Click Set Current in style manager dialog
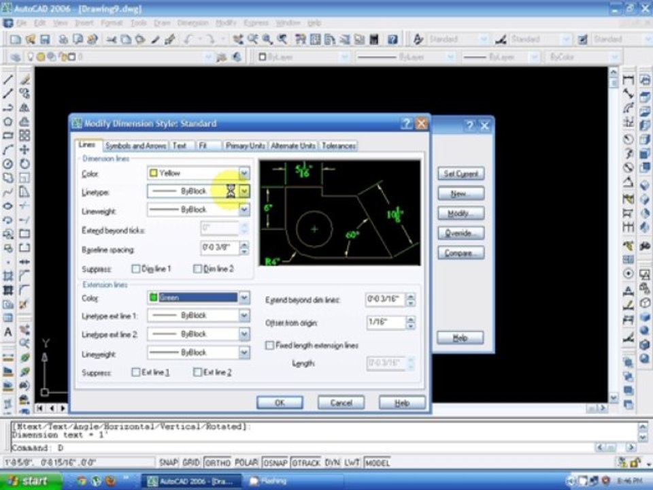Screen dimensions: 653x490 (461, 174)
